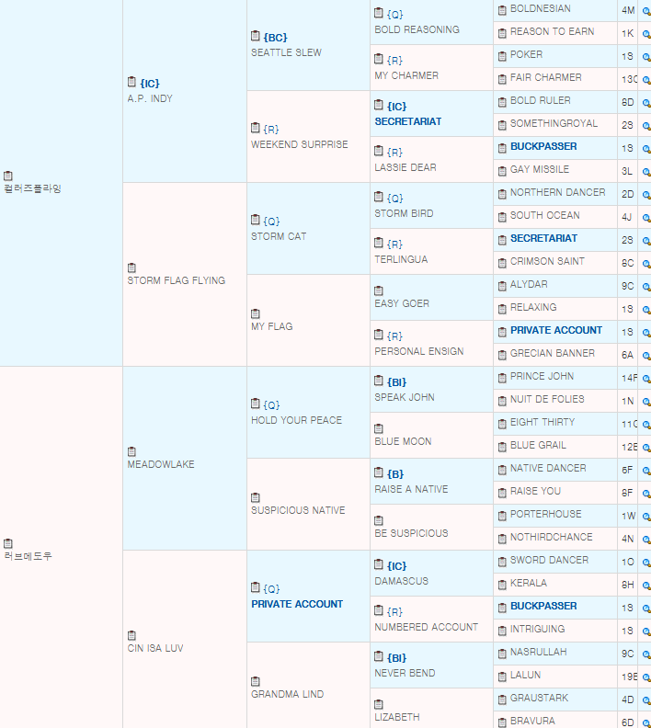Click the STORM BIRD horse name

(x=404, y=213)
